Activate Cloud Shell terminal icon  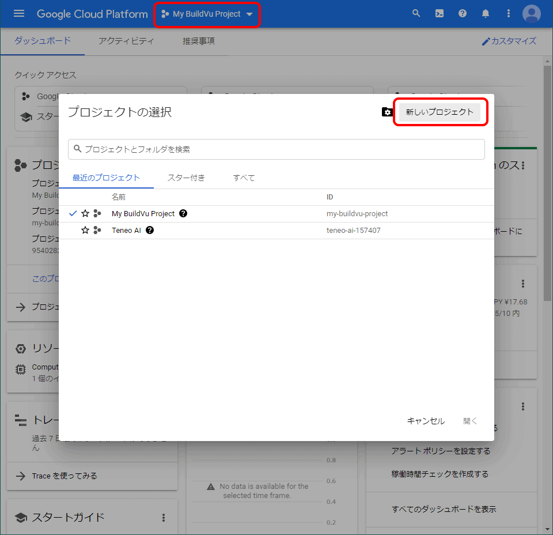(x=440, y=14)
